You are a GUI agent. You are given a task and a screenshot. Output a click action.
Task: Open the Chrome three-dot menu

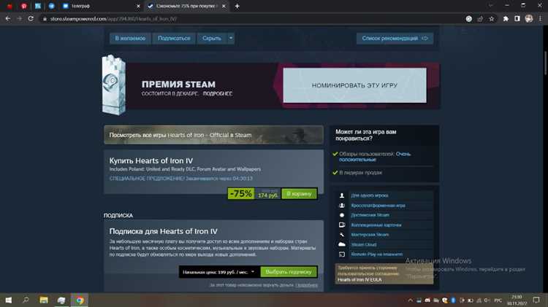pyautogui.click(x=540, y=19)
